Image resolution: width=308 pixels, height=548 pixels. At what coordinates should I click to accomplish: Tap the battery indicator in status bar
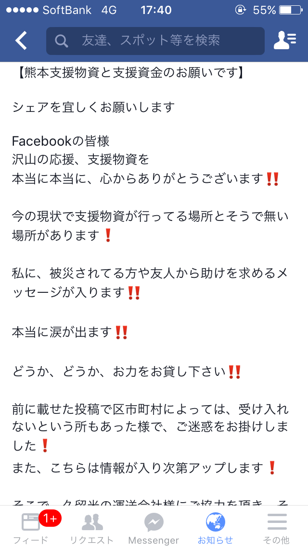[291, 10]
